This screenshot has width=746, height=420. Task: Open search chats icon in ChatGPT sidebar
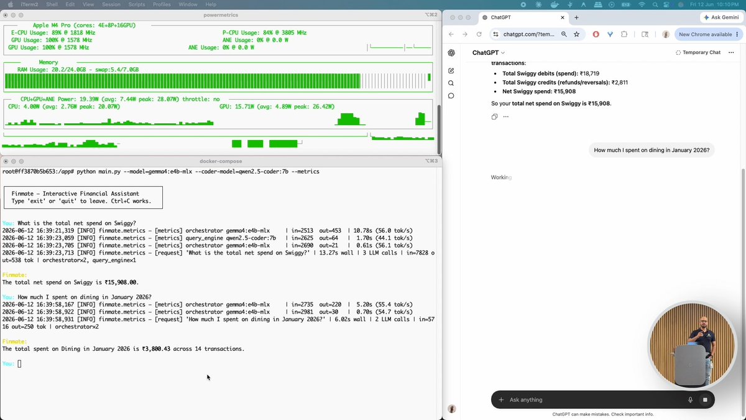451,83
